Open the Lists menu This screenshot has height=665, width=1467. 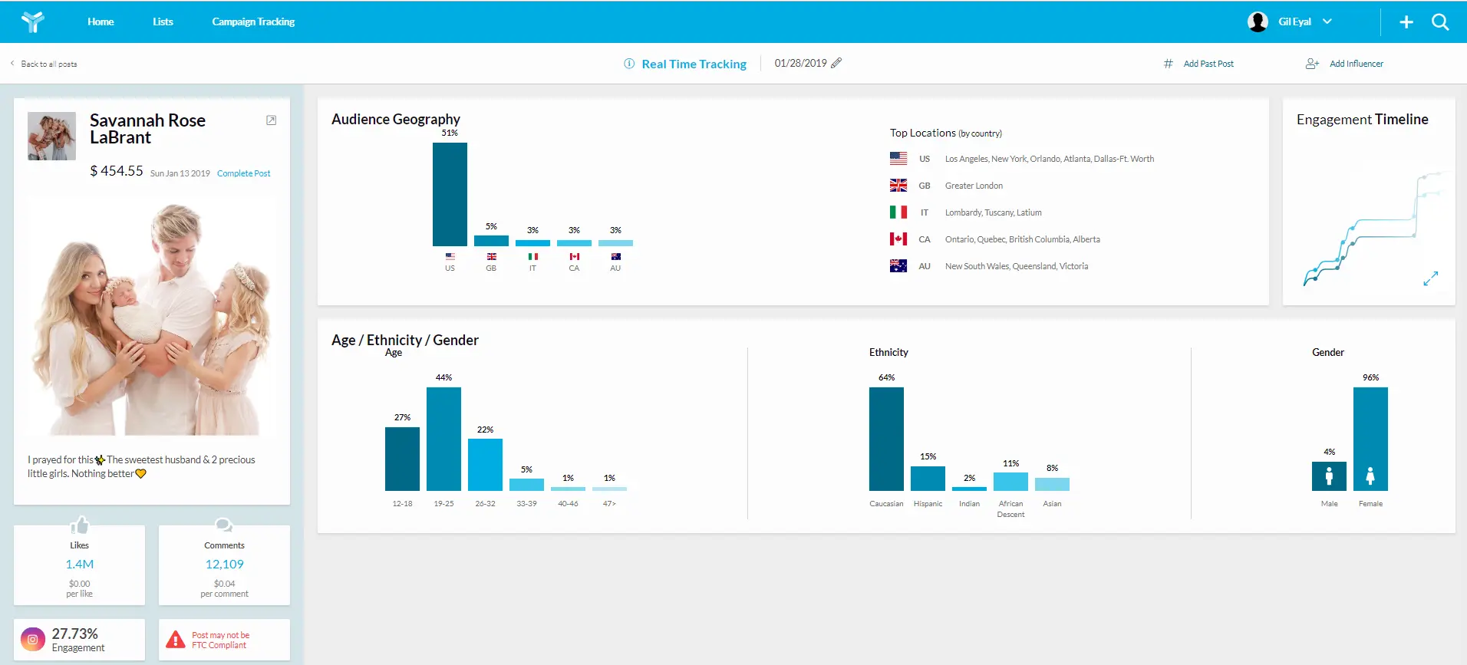(x=163, y=21)
